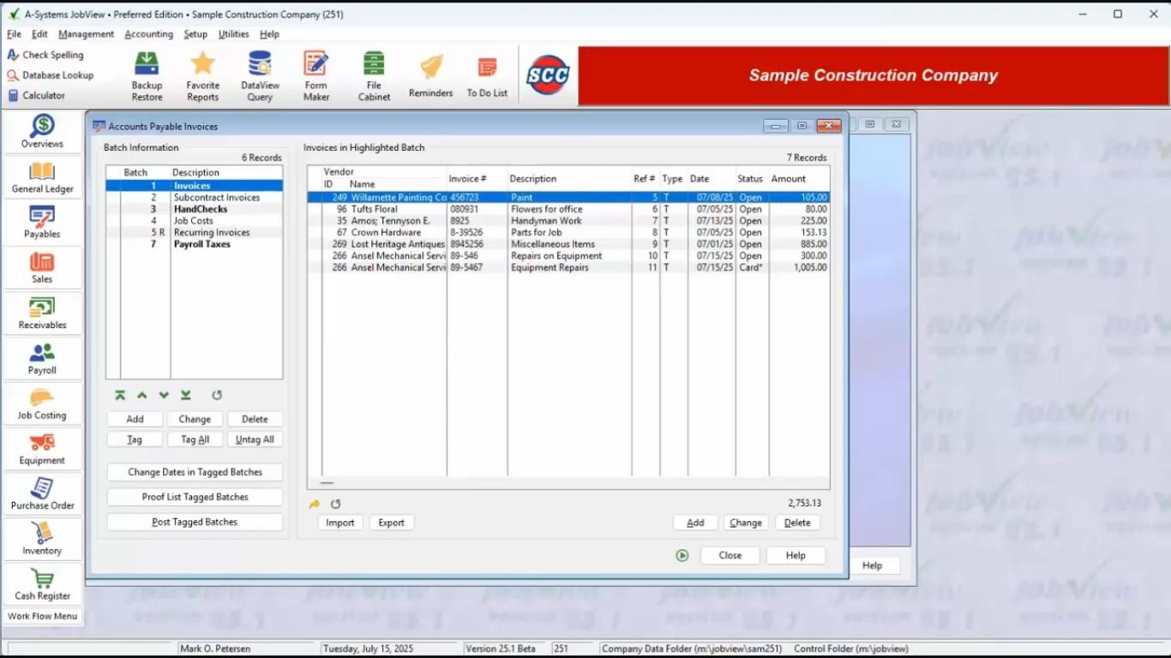The height and width of the screenshot is (658, 1171).
Task: Open the Edit menu
Action: pyautogui.click(x=39, y=34)
